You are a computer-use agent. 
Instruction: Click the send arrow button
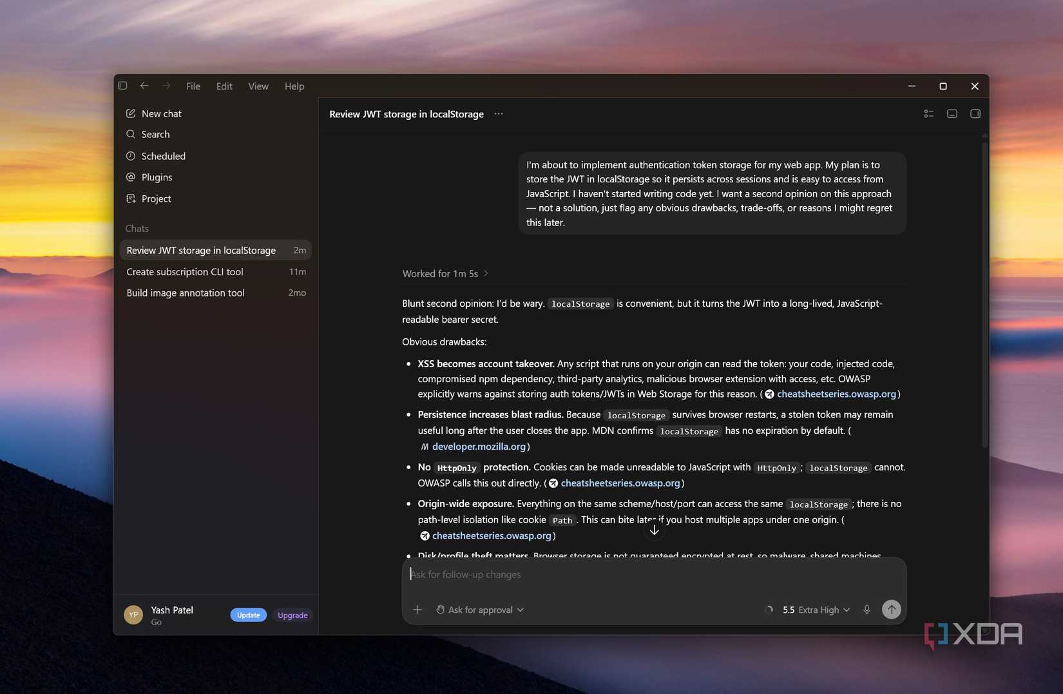pyautogui.click(x=891, y=610)
